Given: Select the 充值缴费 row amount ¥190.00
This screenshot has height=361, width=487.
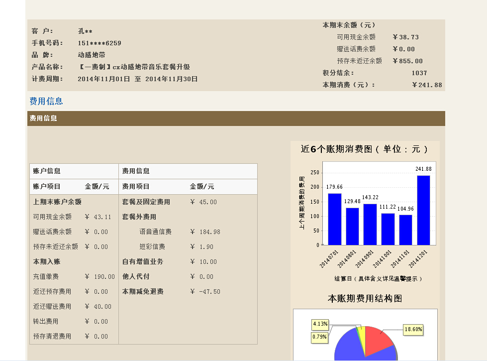Looking at the screenshot, I should click(x=99, y=277).
